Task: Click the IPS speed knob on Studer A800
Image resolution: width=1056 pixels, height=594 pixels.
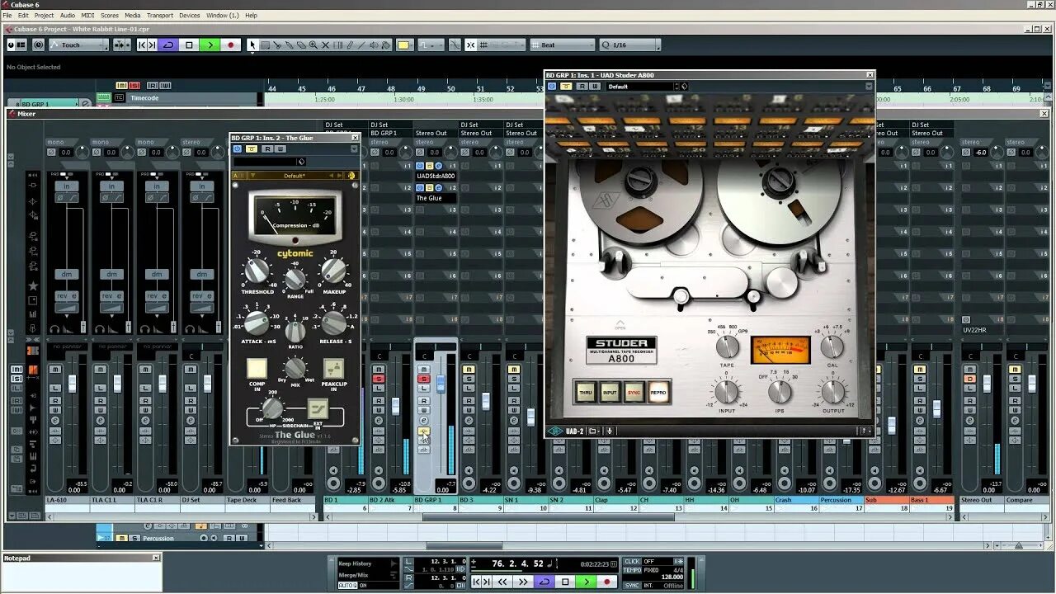Action: [780, 392]
